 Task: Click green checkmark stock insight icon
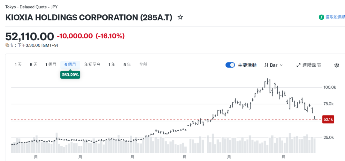click(x=321, y=17)
